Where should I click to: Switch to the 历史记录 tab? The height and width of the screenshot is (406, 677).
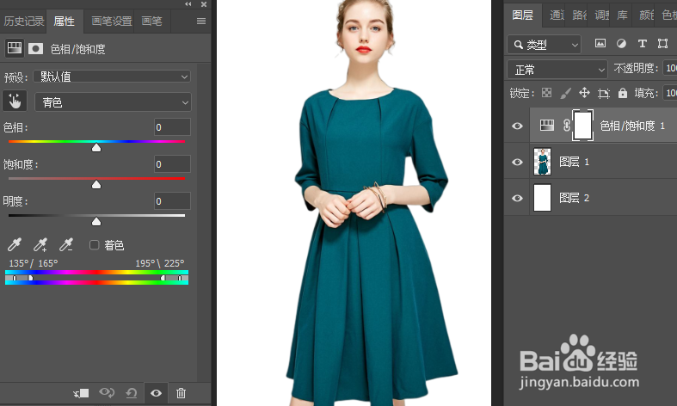pyautogui.click(x=23, y=21)
